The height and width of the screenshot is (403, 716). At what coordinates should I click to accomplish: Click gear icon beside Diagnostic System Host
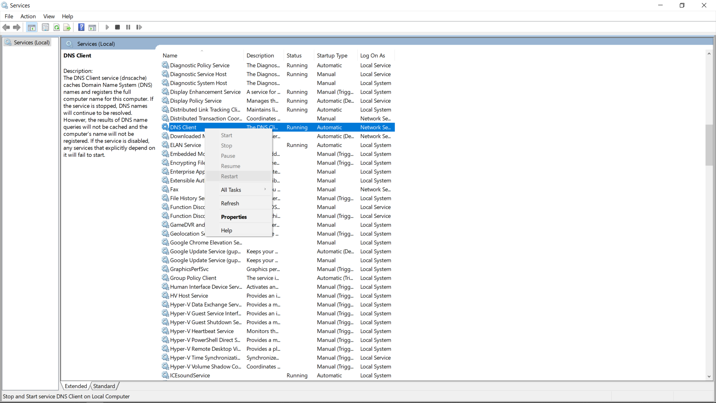(x=165, y=83)
